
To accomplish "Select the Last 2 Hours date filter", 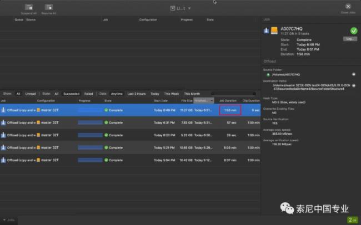I will coord(136,94).
